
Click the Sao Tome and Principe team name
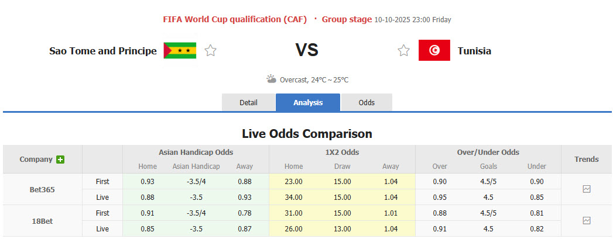pos(103,51)
